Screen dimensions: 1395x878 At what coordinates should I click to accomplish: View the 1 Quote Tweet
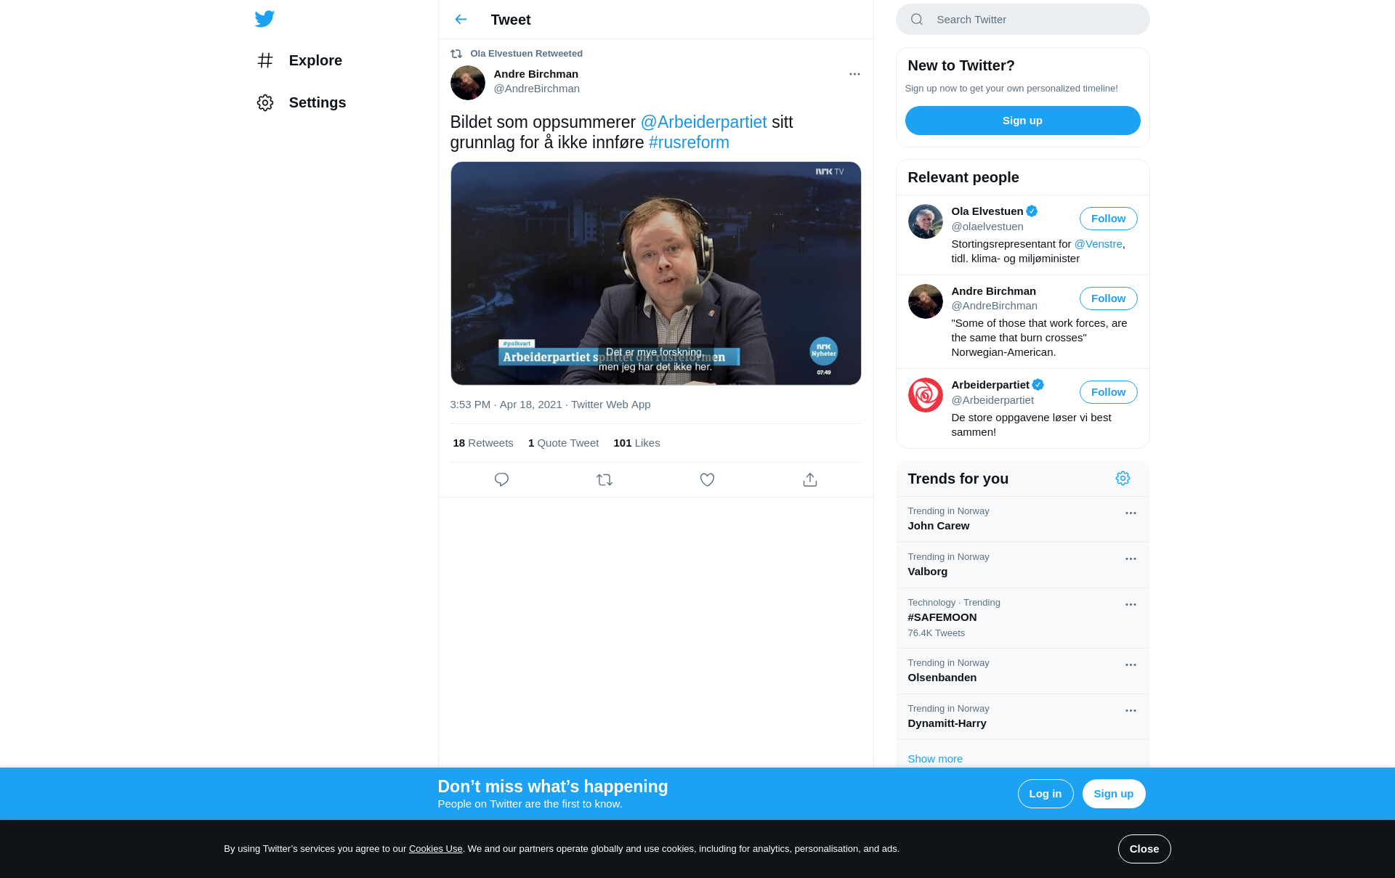(x=563, y=443)
